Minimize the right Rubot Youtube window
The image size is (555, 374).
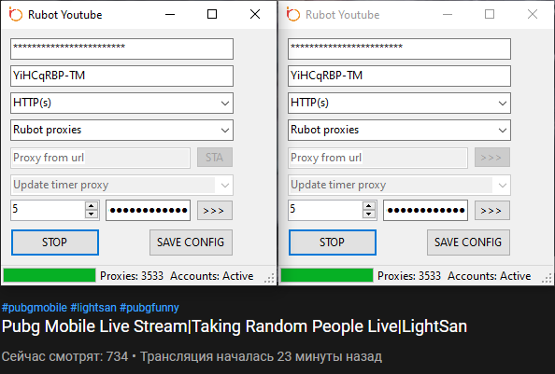[448, 15]
